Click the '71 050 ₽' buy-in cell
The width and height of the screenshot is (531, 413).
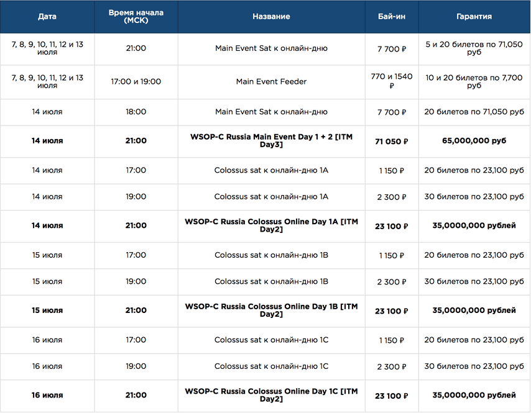coord(392,142)
